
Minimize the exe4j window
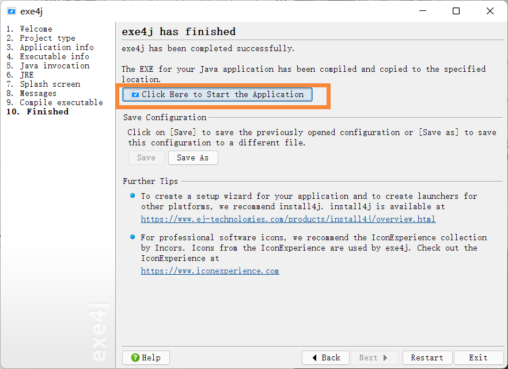point(423,11)
